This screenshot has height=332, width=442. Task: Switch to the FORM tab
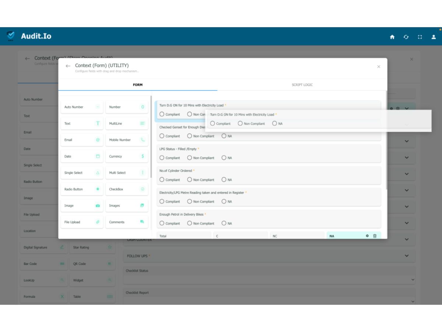coord(138,85)
